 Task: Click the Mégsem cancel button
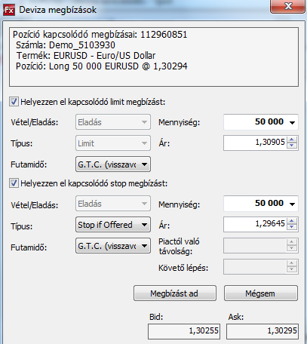(261, 293)
